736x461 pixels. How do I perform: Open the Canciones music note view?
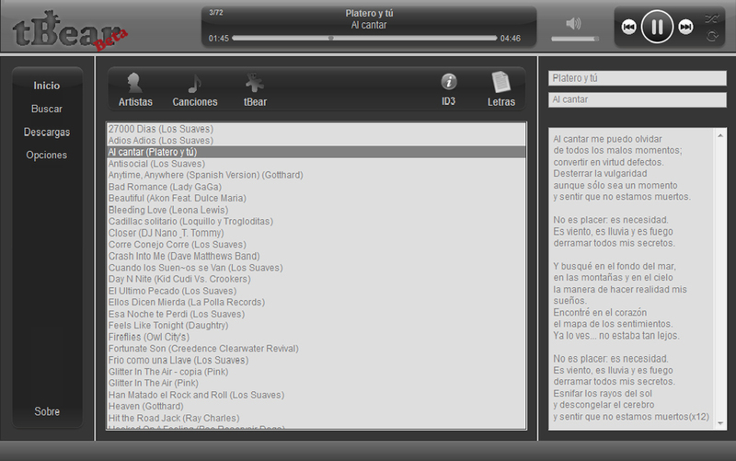point(195,89)
